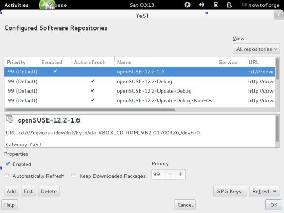Sort by the Autorefresh column header
The height and width of the screenshot is (213, 284).
point(93,62)
